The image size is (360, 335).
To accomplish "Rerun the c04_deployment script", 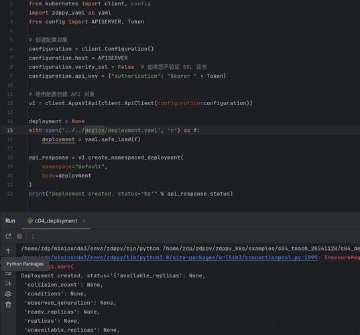I will [9, 236].
